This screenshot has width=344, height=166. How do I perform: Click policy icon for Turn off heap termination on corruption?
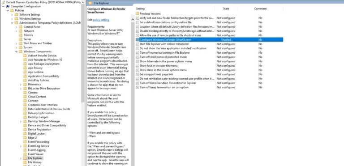coord(138,87)
